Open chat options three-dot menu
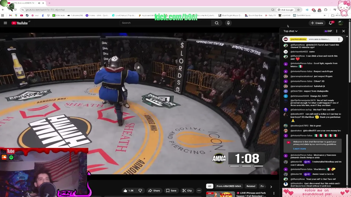Viewport: 351px width, 197px height. (336, 31)
